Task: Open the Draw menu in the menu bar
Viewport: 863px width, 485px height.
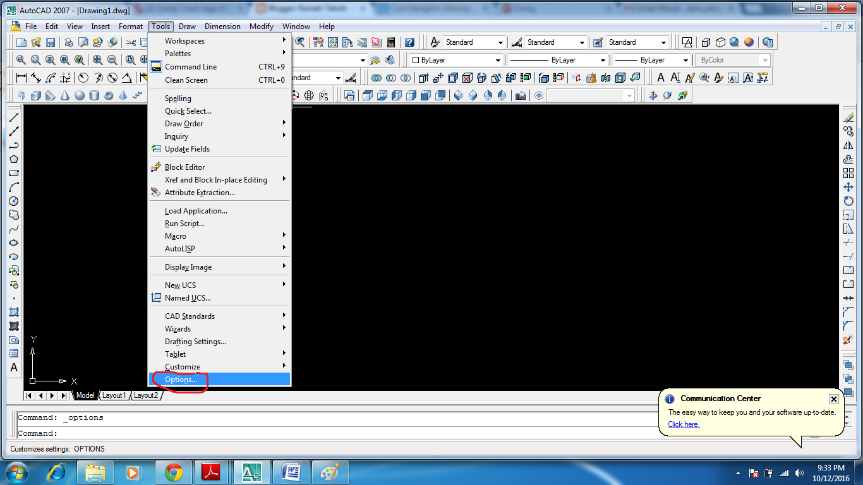Action: (187, 27)
